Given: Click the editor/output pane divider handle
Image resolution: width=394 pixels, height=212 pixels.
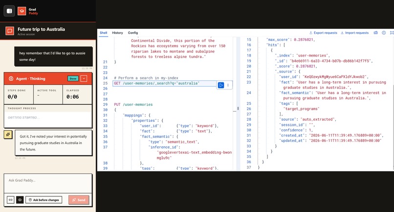Looking at the screenshot, I should click(238, 108).
